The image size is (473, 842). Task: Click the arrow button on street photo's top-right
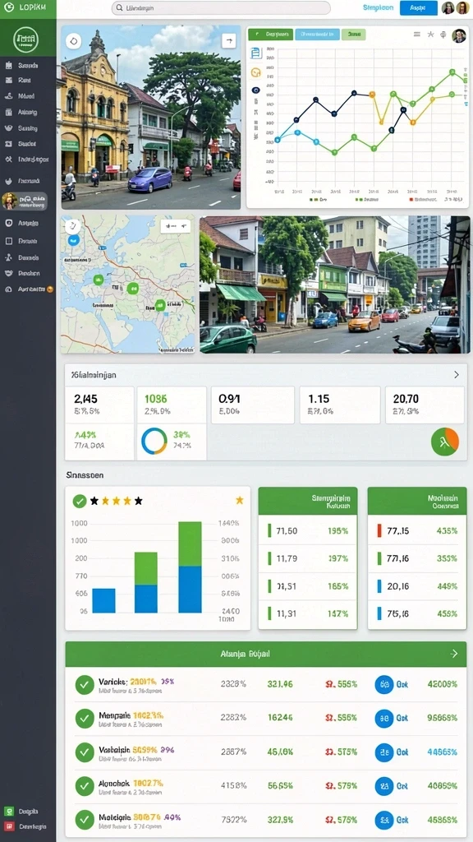(229, 40)
